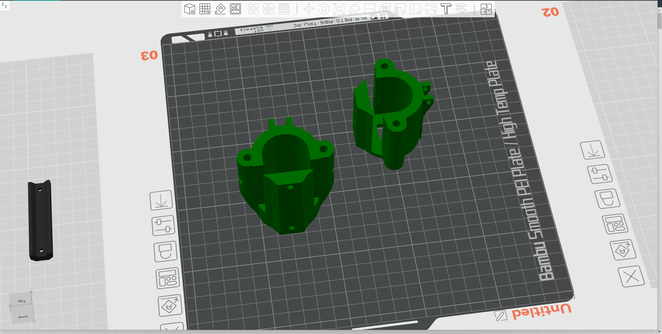Remove plate 02 with the X icon

pos(631,276)
